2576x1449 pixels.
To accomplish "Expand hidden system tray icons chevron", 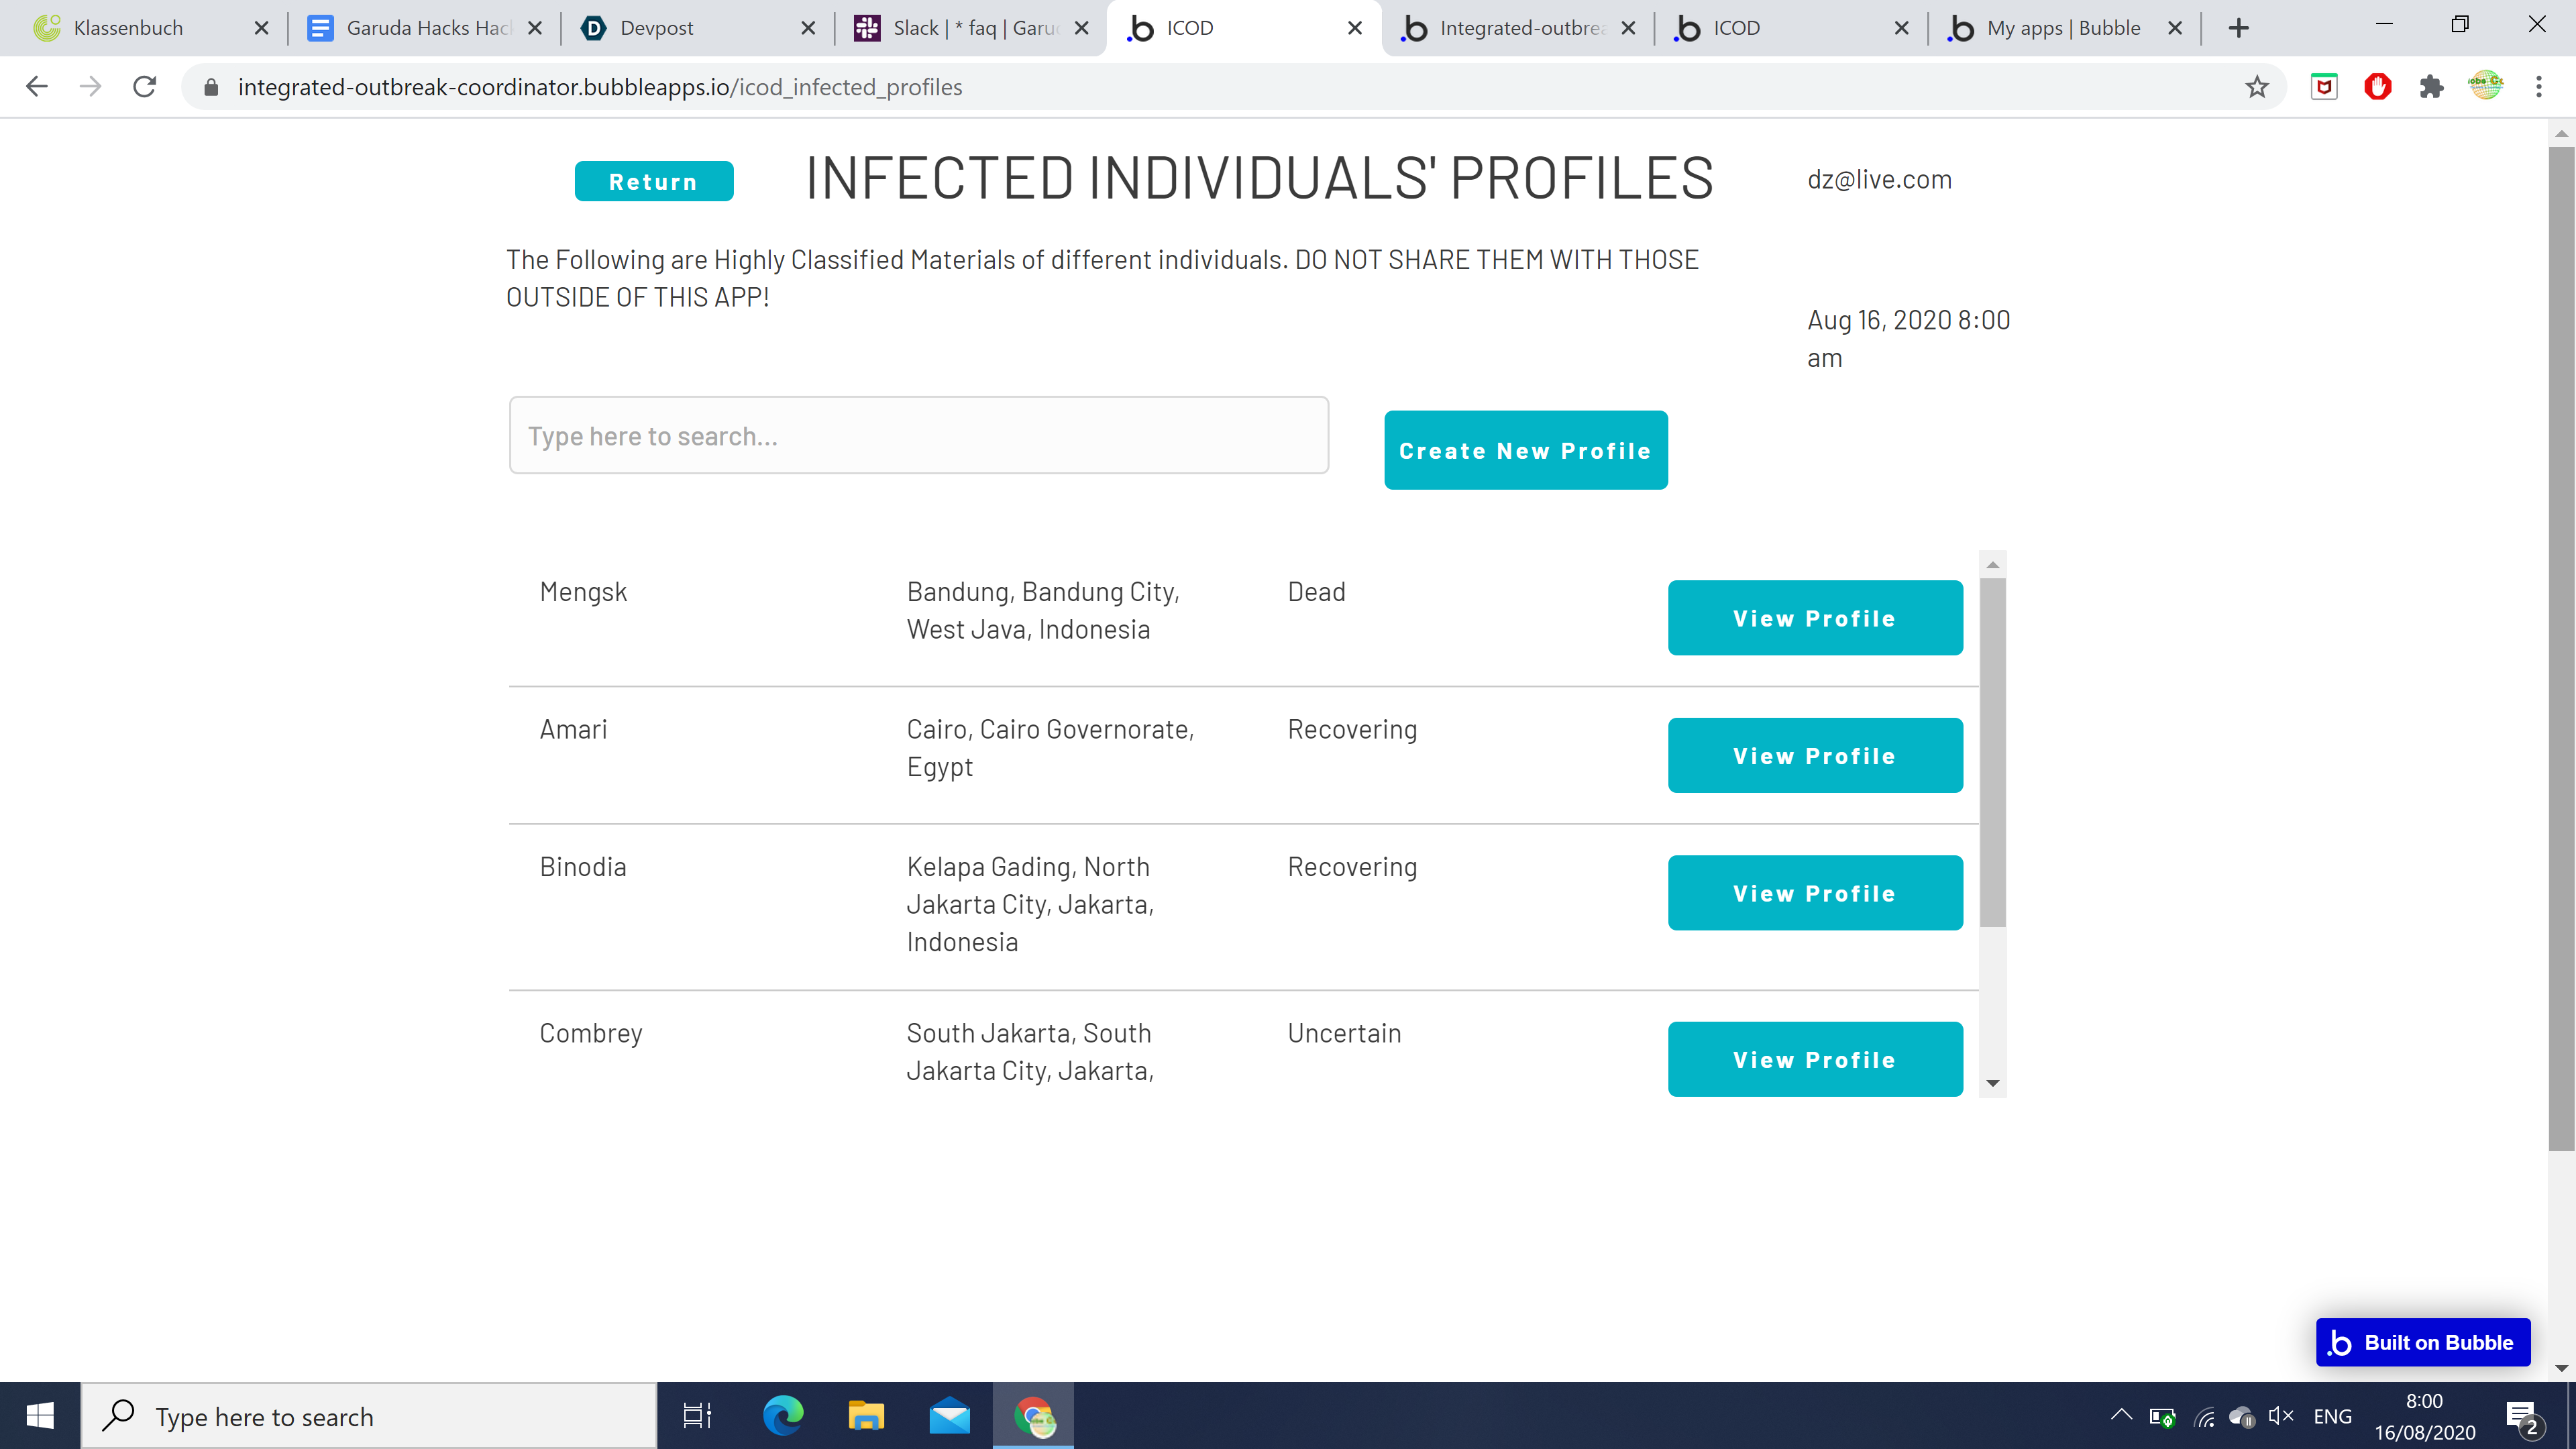I will pyautogui.click(x=2121, y=1416).
